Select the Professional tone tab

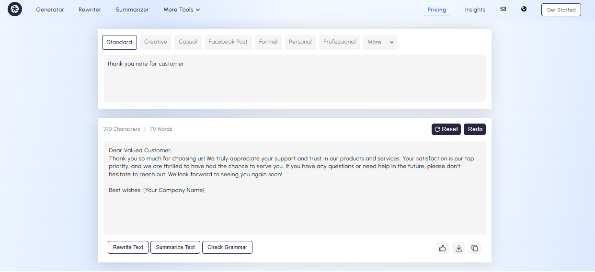click(340, 42)
